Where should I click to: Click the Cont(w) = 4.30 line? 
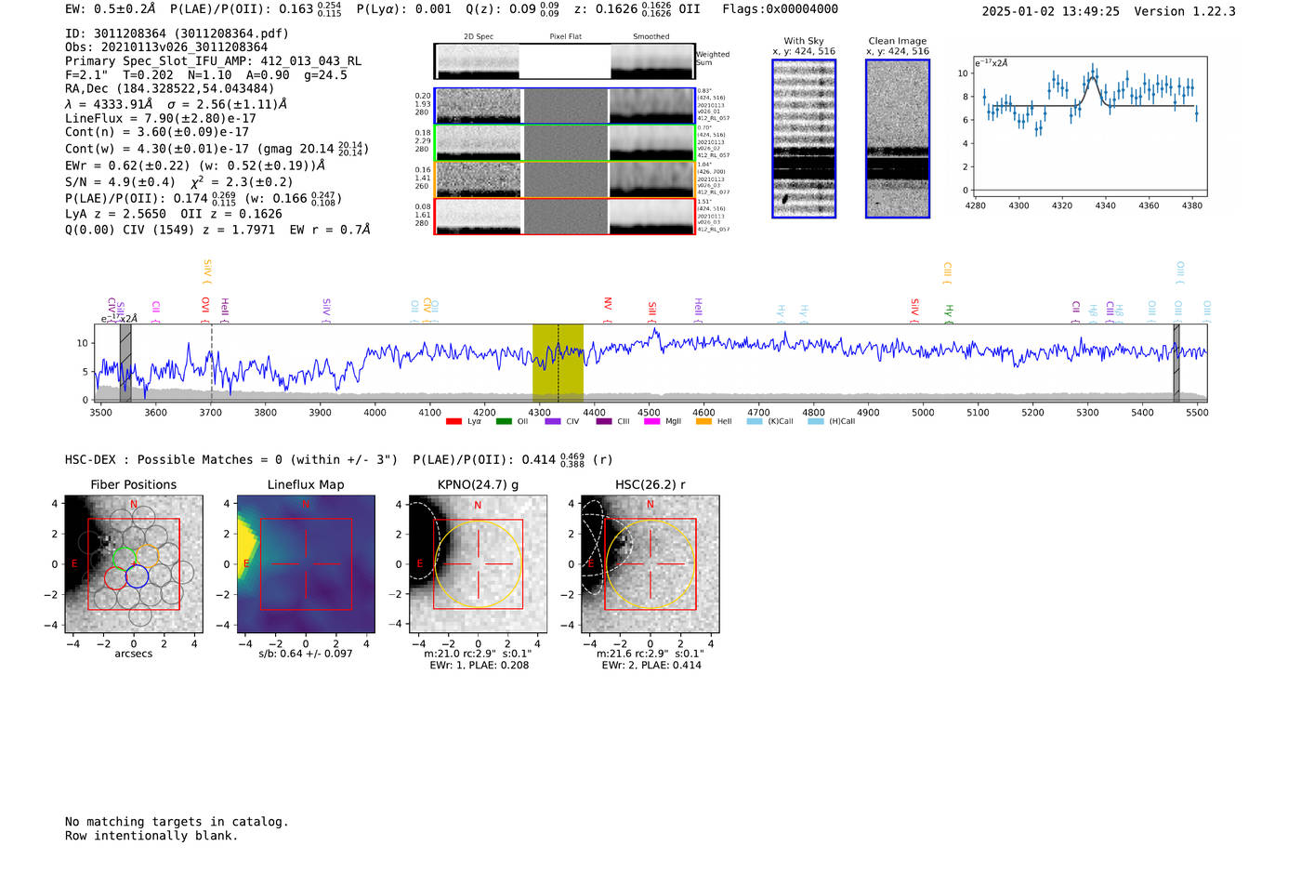(217, 149)
